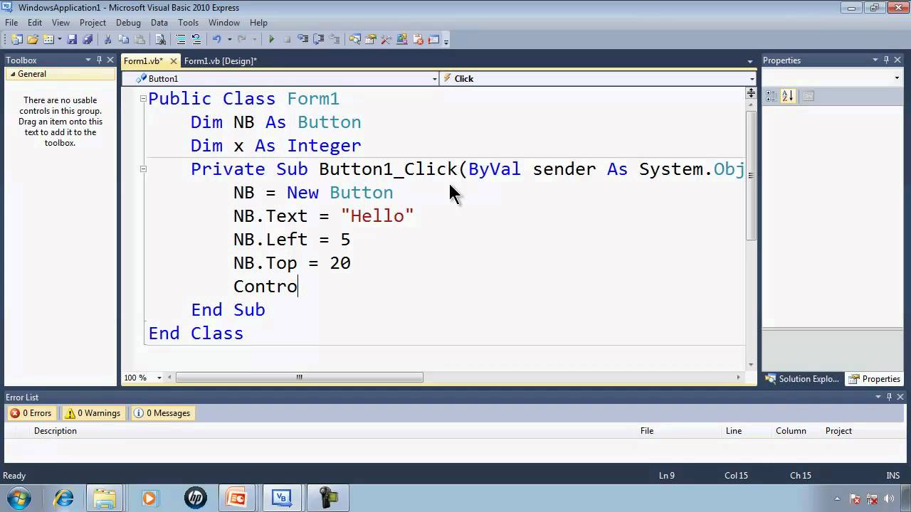This screenshot has height=512, width=911.
Task: Click the Save All icon
Action: click(88, 40)
